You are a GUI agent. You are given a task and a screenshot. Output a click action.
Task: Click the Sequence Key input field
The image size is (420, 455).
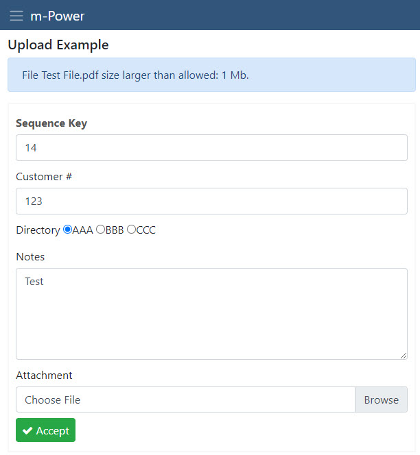pos(211,148)
